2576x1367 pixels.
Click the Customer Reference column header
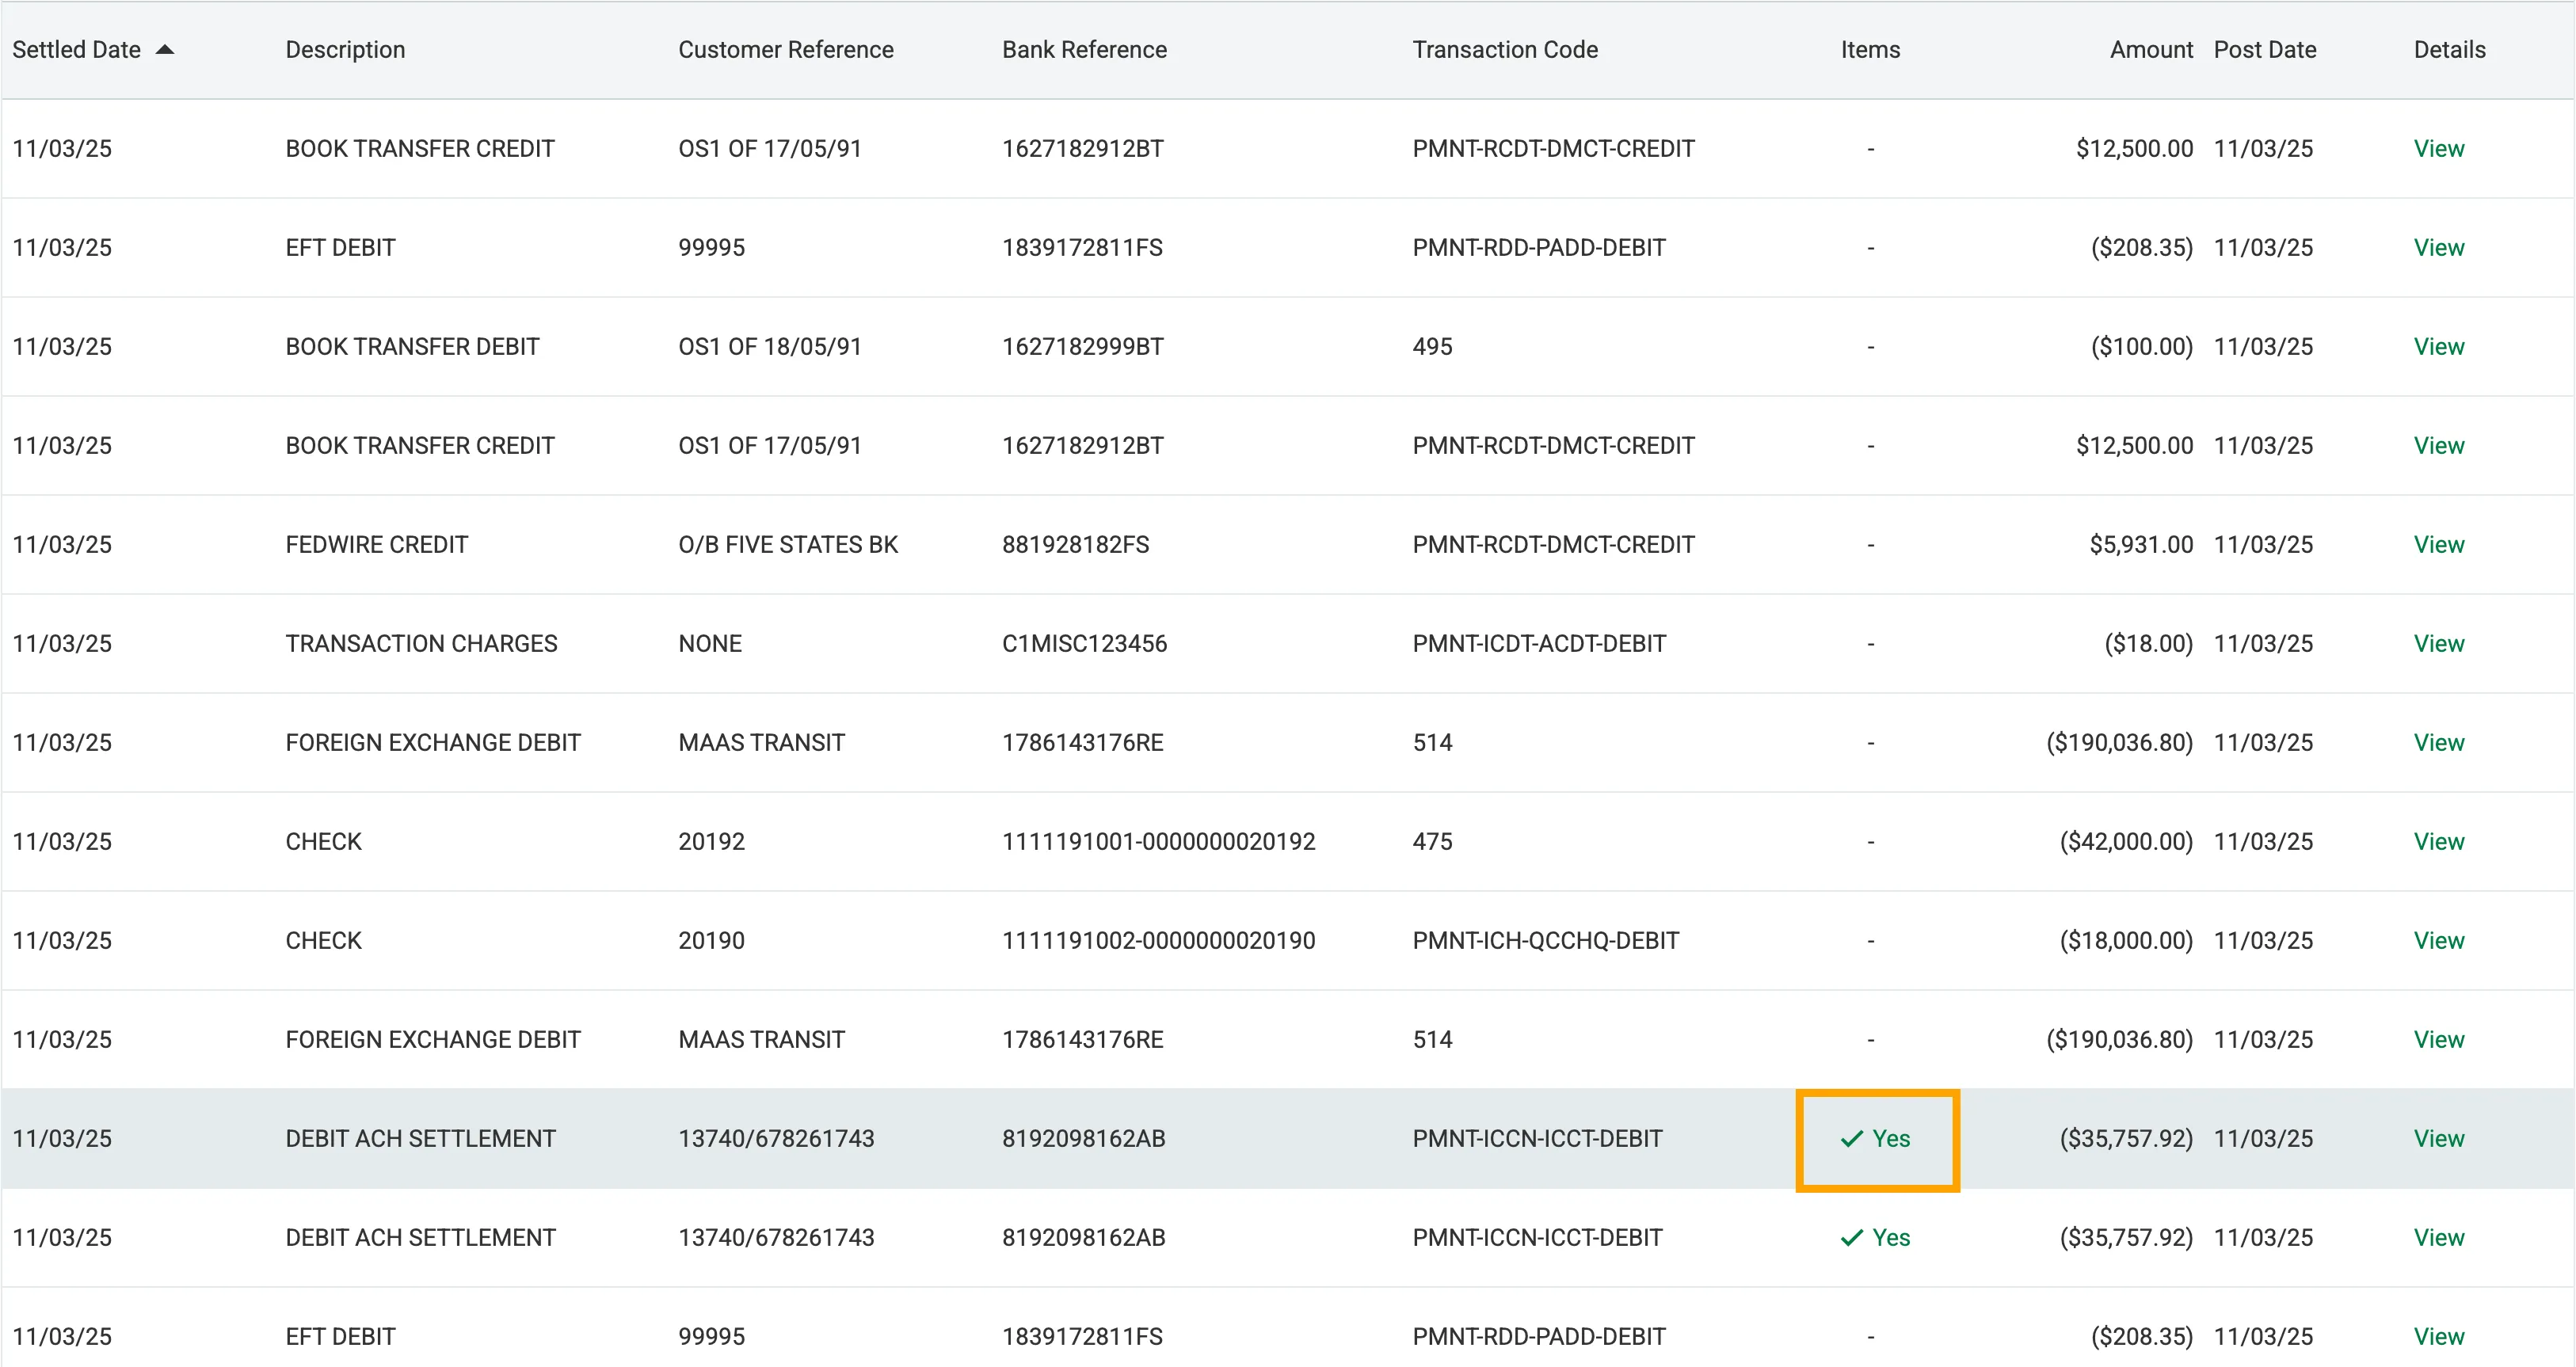[x=786, y=49]
